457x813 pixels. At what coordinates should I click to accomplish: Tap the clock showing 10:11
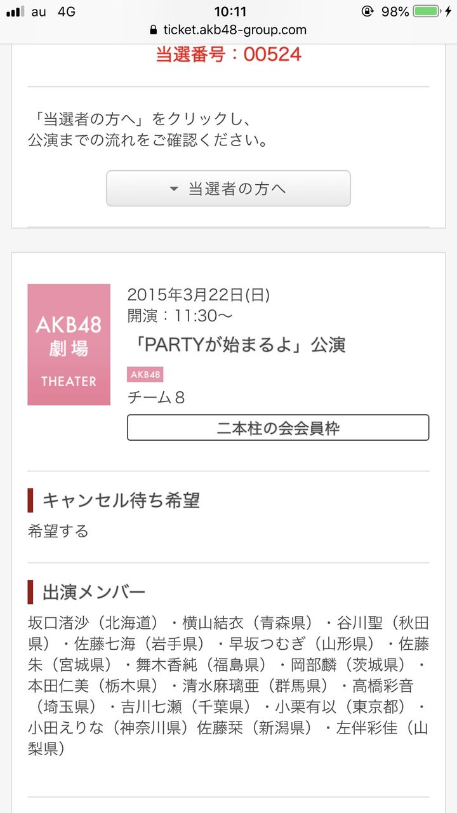[x=231, y=11]
